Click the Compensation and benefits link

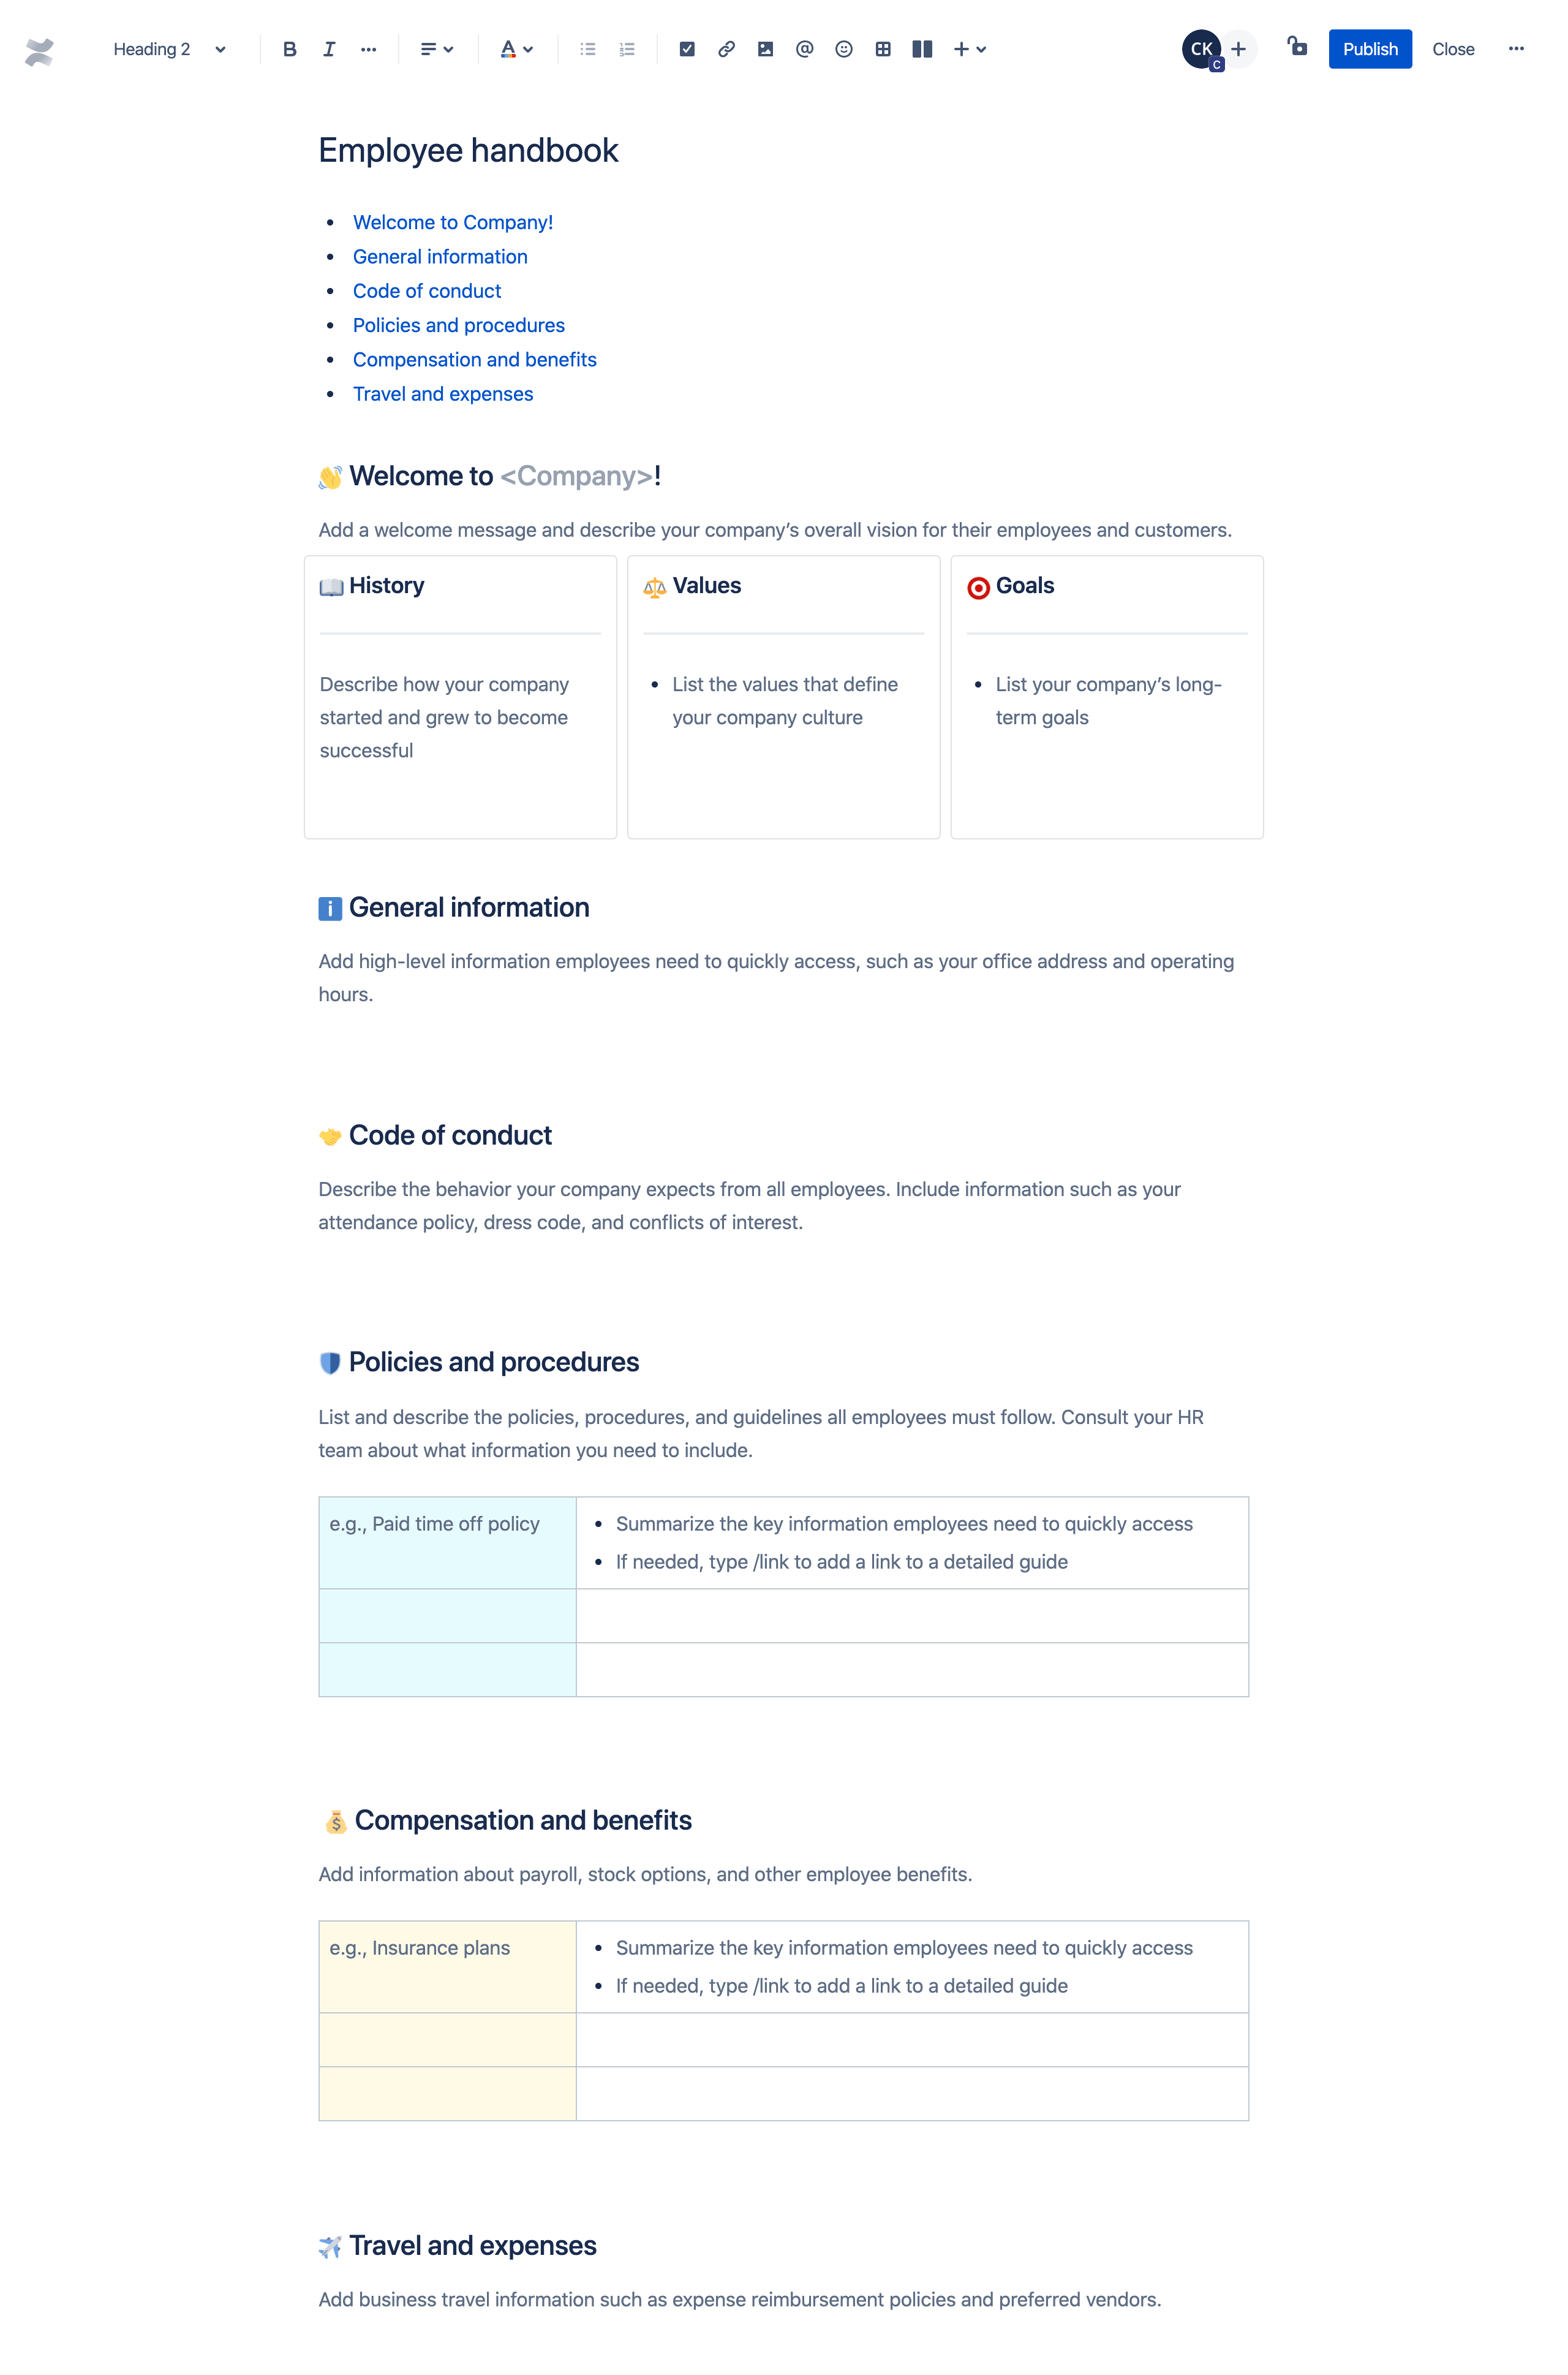tap(474, 359)
